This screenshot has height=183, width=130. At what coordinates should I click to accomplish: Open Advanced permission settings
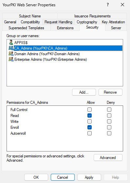pyautogui.click(x=108, y=158)
